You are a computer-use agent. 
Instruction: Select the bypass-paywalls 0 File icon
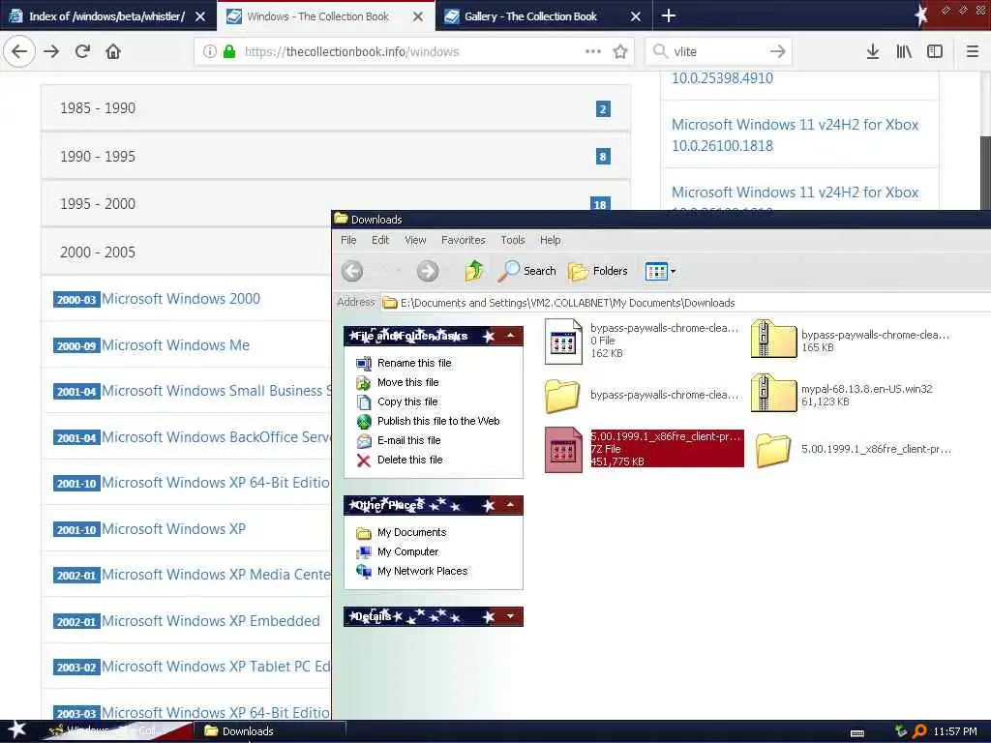click(x=563, y=342)
